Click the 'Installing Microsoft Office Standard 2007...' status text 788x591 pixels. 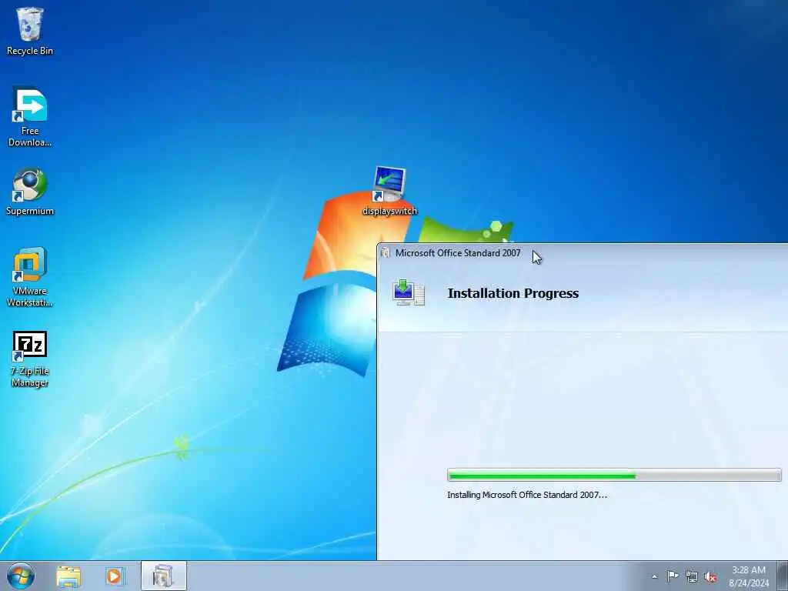pyautogui.click(x=527, y=495)
